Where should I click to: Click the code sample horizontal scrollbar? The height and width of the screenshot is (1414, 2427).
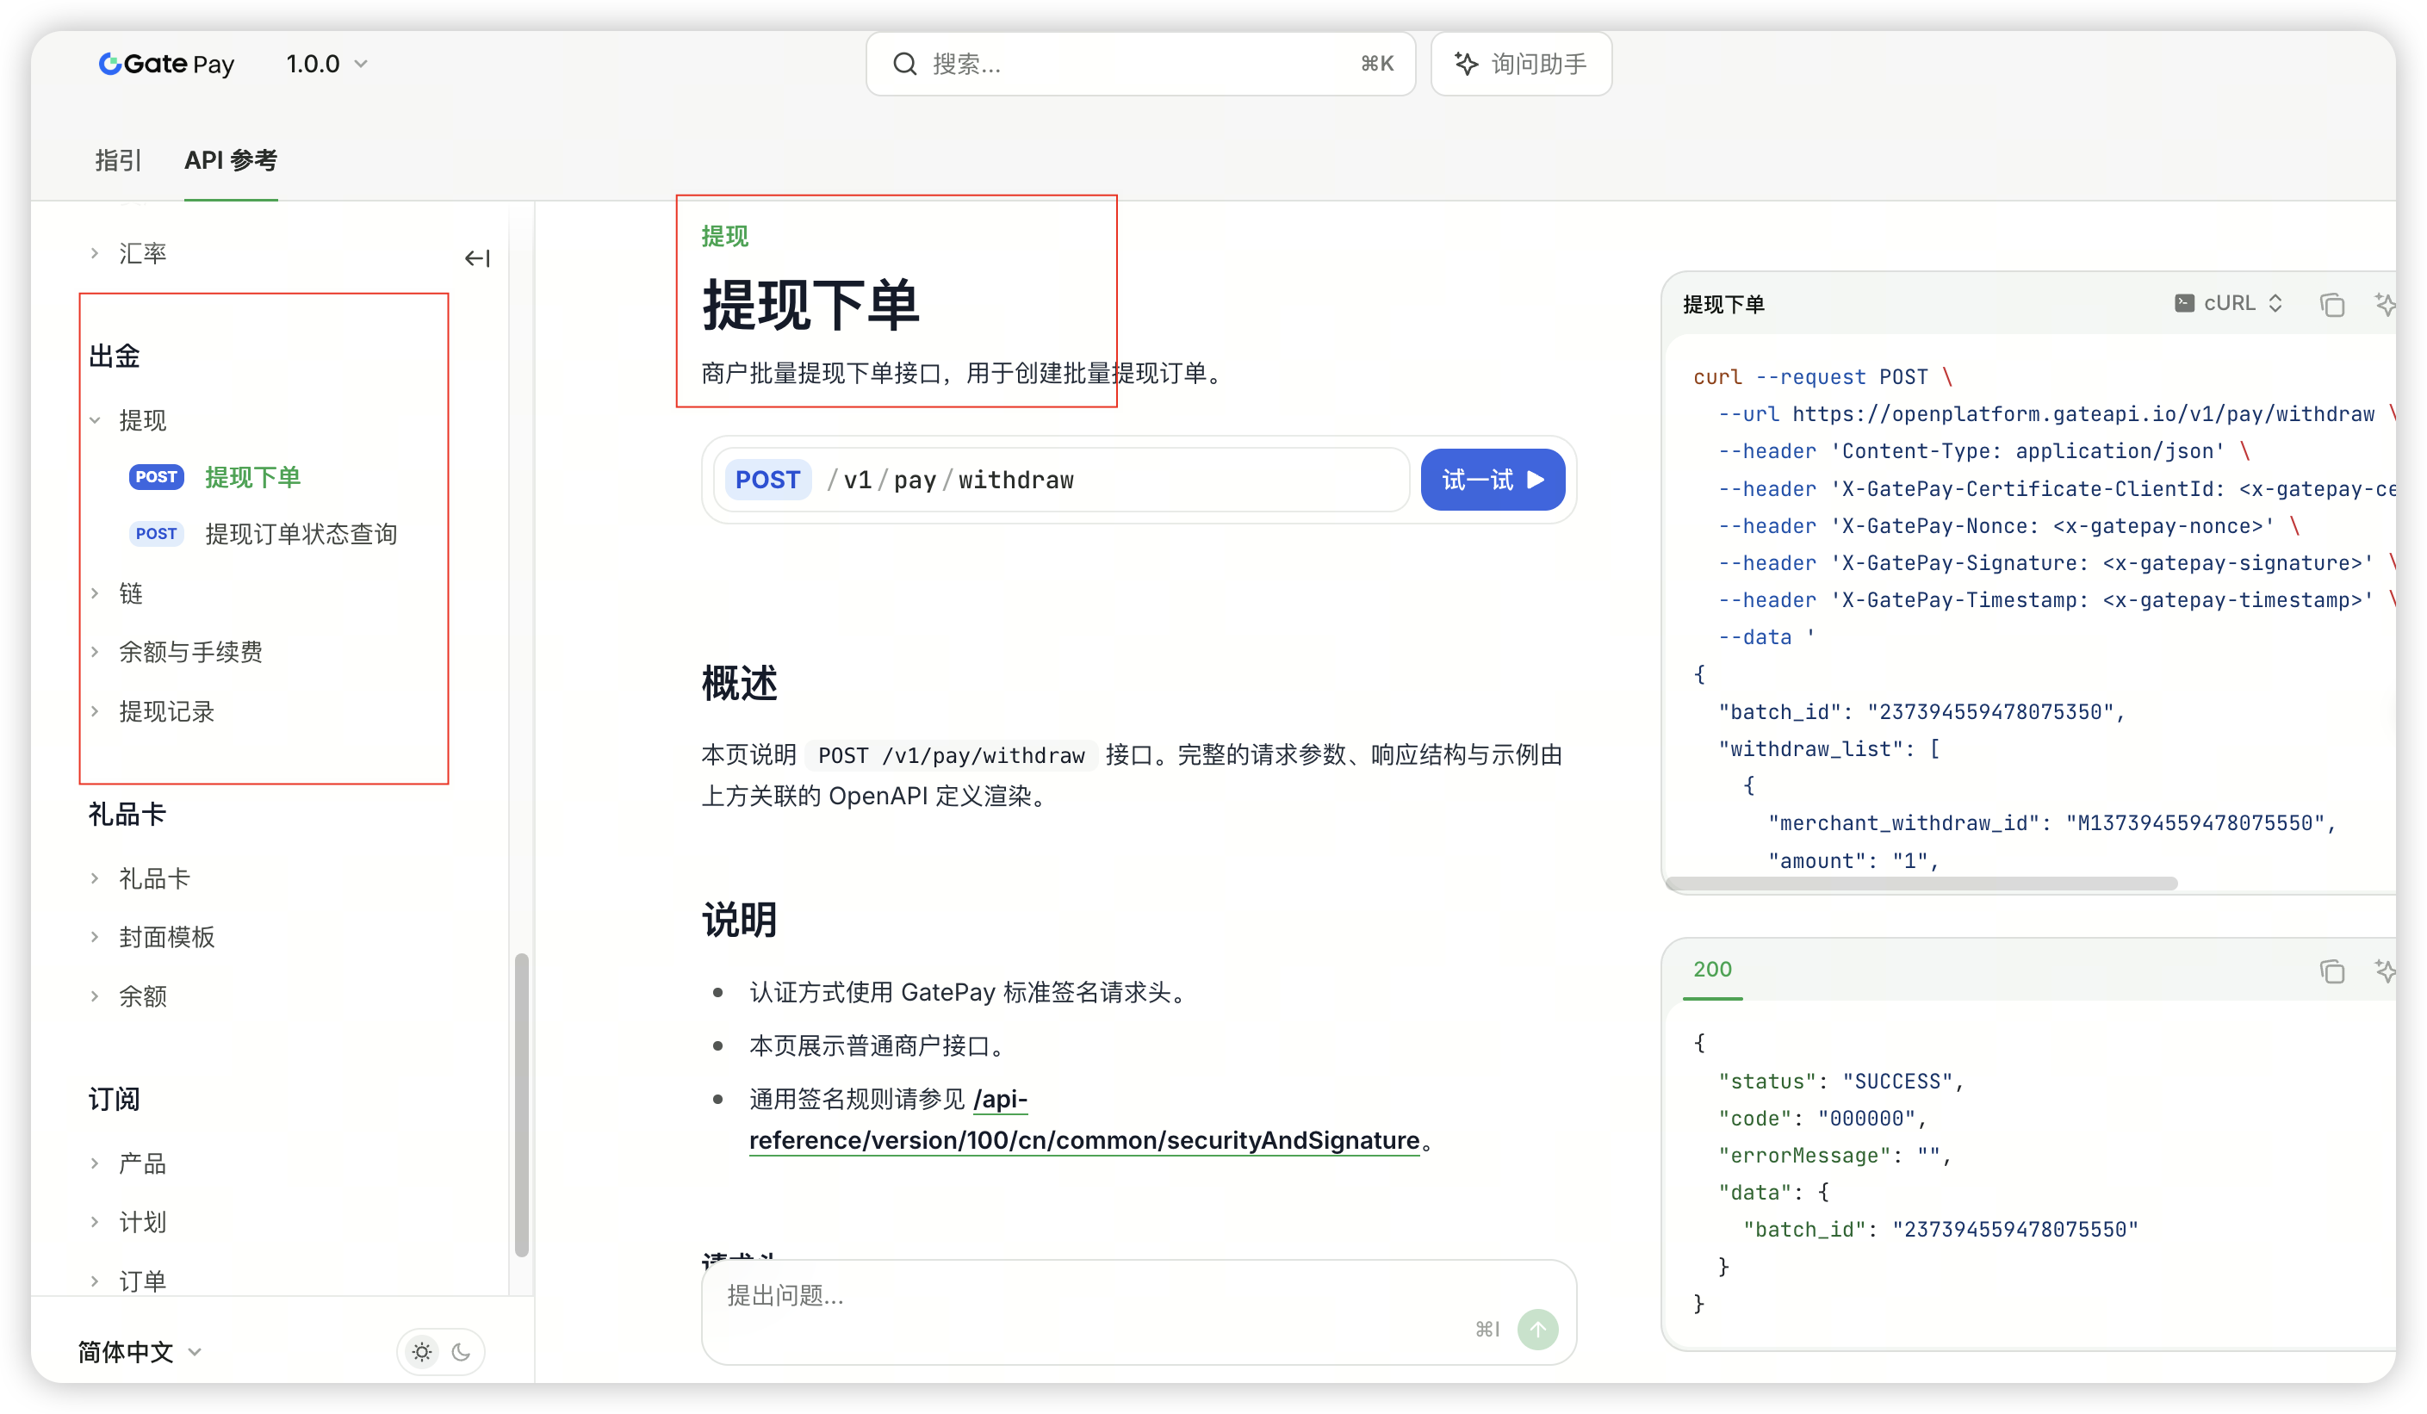coord(1921,884)
